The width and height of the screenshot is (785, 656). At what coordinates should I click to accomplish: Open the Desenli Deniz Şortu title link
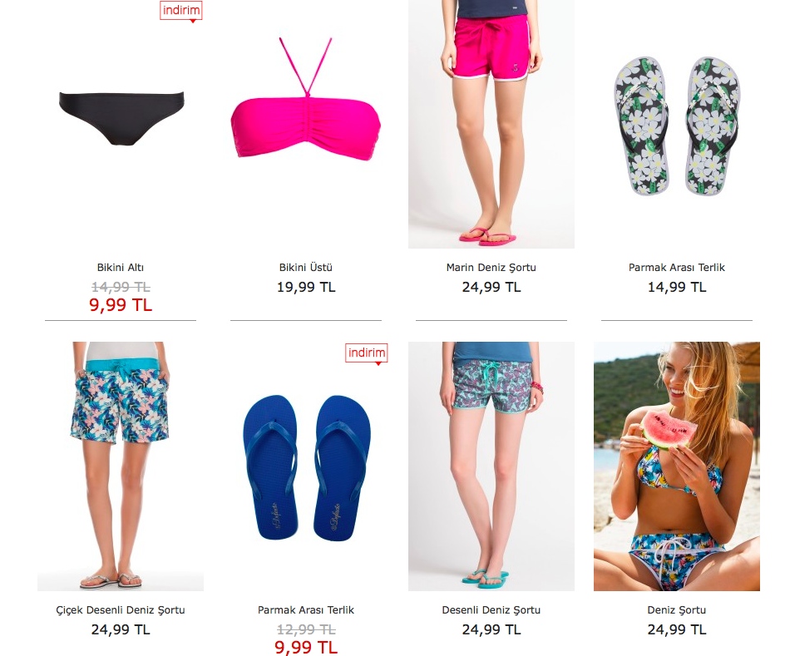click(491, 610)
